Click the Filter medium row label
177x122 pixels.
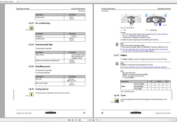[40, 55]
